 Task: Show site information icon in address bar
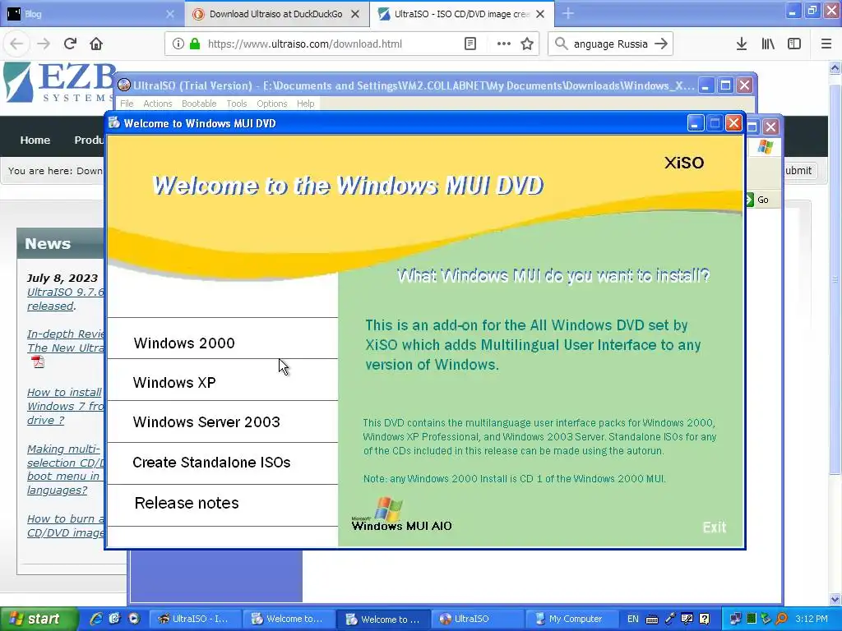point(178,44)
